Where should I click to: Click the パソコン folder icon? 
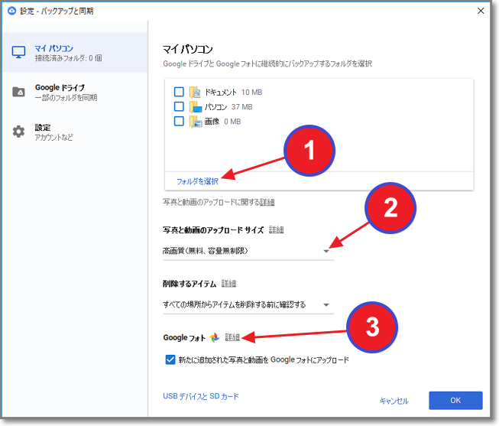point(195,106)
